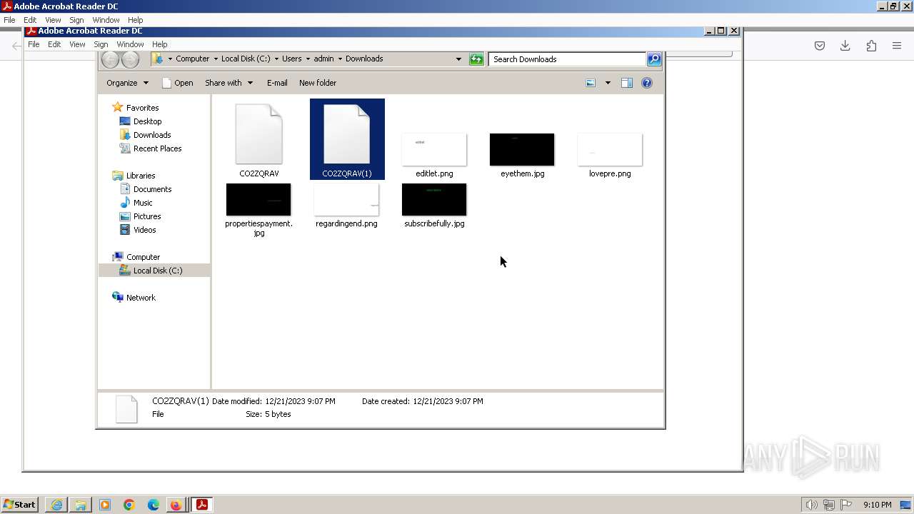The width and height of the screenshot is (914, 514).
Task: Open the Explorer Help question-mark icon
Action: tap(647, 83)
